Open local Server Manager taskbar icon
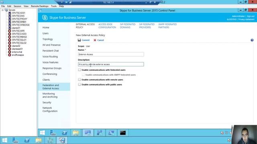 [15, 140]
